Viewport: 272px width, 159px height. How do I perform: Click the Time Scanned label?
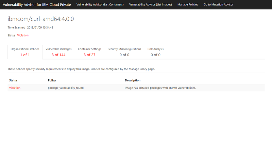(16, 27)
